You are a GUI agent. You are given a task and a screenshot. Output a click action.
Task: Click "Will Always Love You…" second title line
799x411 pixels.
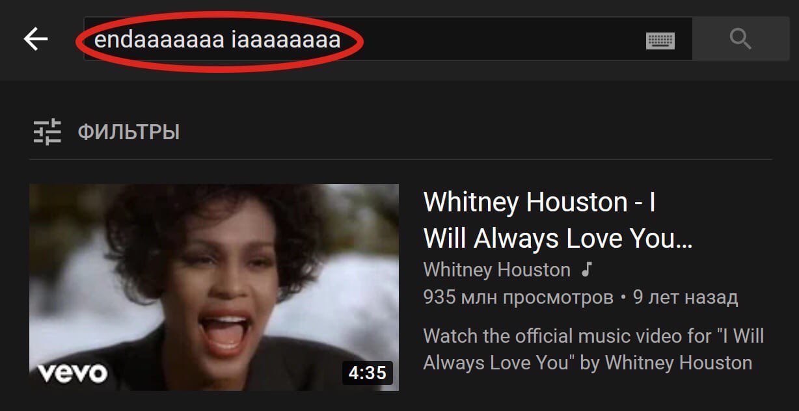point(558,239)
